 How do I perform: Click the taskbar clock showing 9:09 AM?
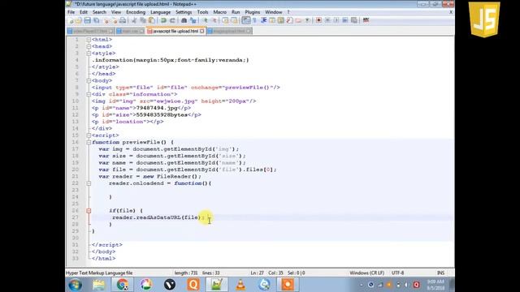(435, 285)
